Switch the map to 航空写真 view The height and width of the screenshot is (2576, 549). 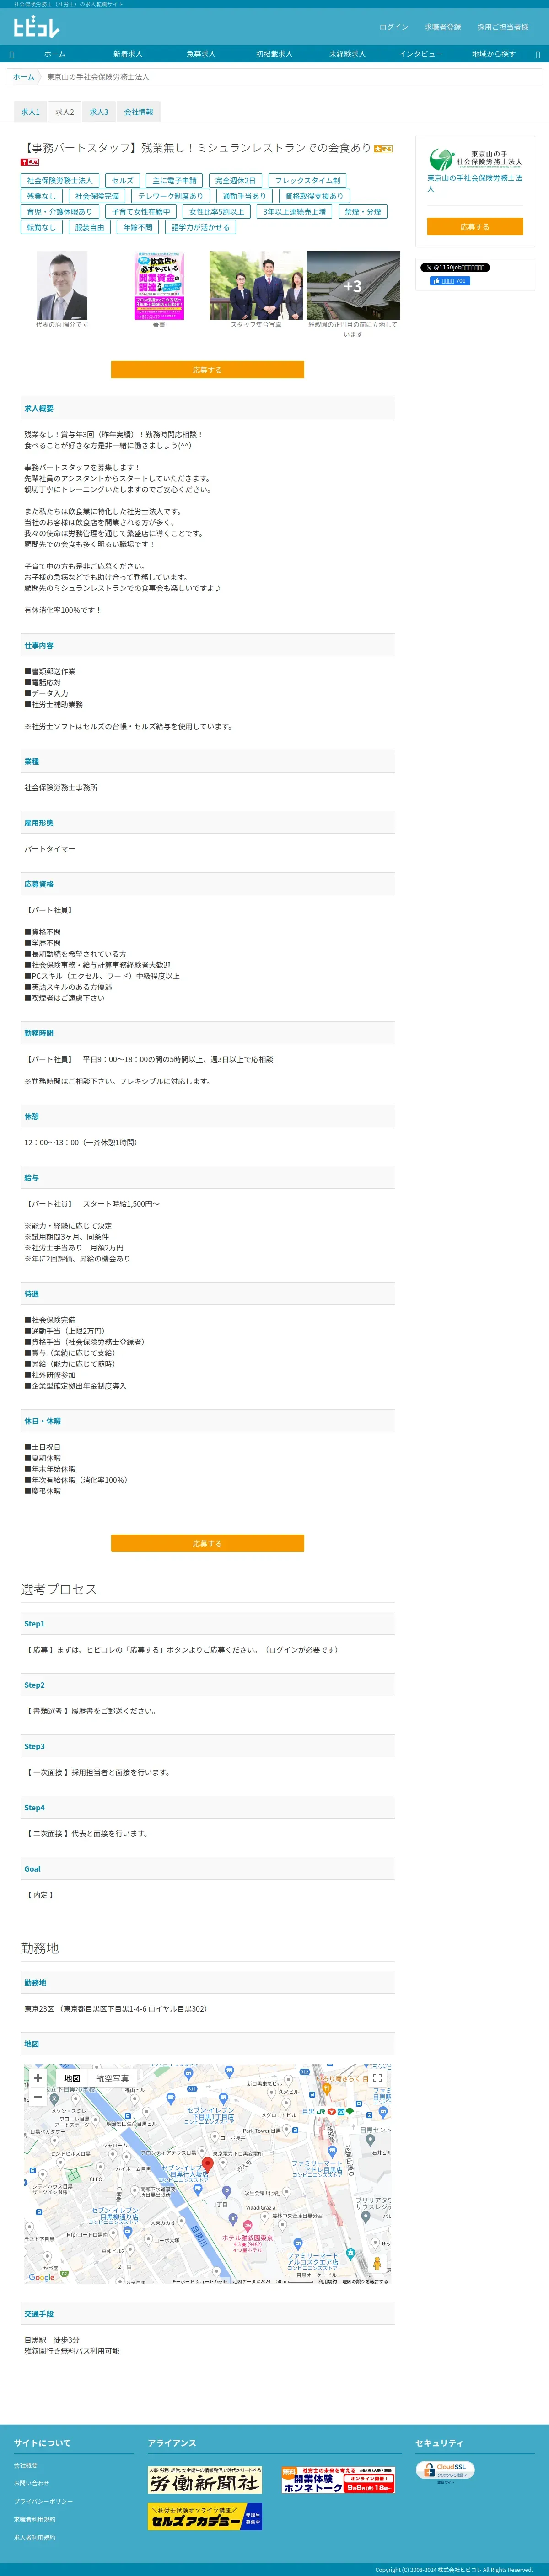click(x=112, y=2078)
